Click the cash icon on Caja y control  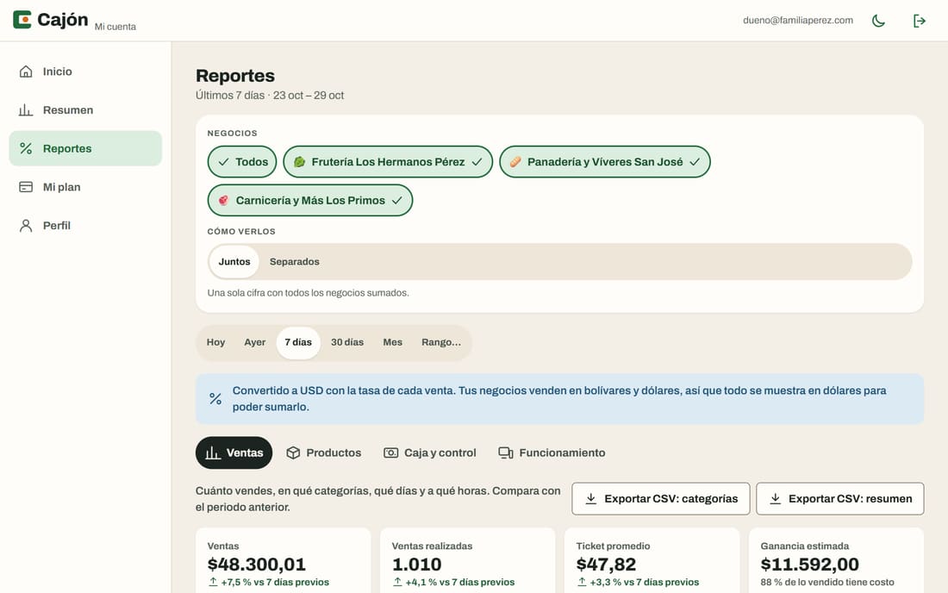pos(391,453)
